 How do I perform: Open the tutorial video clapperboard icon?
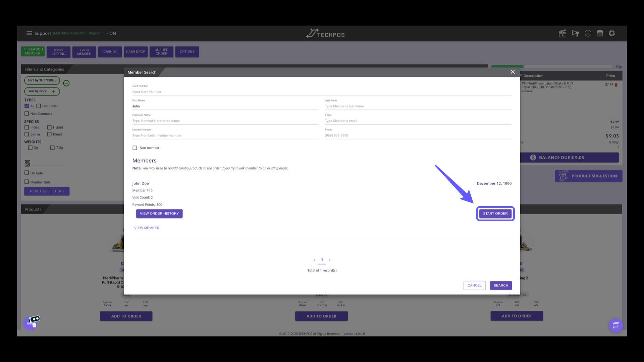[562, 33]
